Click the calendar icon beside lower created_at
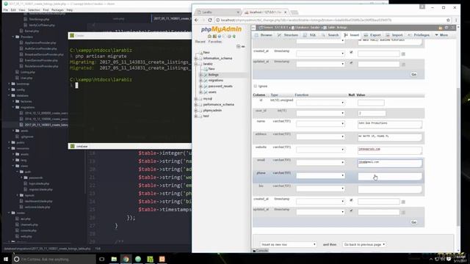 (403, 202)
